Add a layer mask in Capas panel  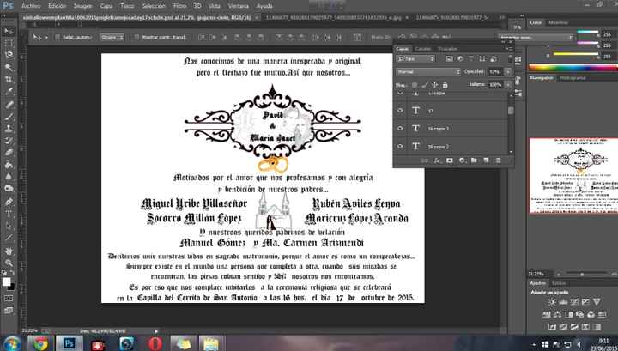coord(450,160)
